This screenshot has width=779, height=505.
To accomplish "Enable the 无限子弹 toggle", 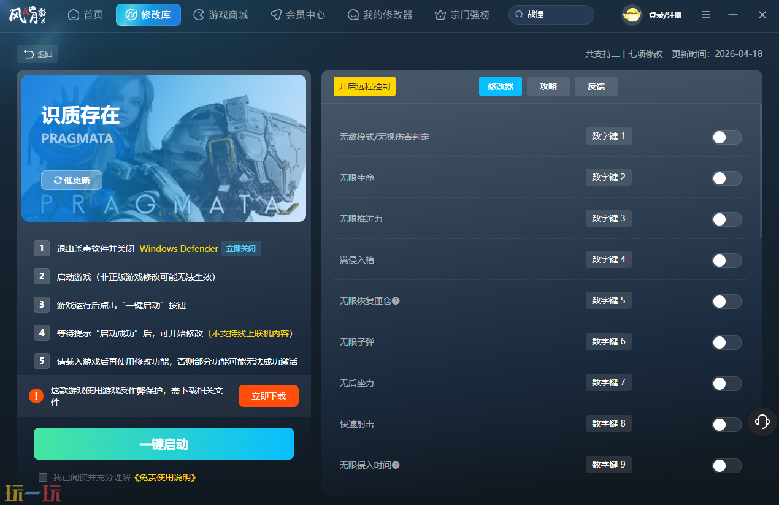I will [726, 343].
